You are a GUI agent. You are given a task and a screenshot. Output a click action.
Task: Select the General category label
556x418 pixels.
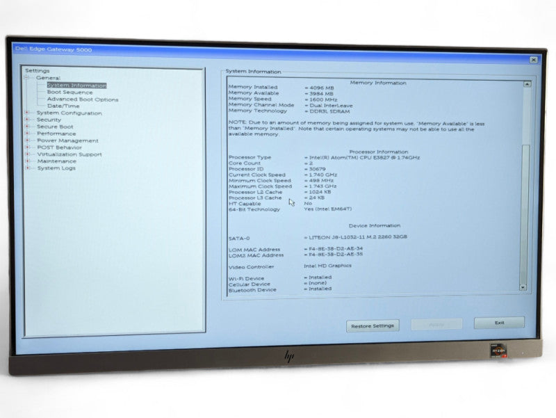point(48,78)
